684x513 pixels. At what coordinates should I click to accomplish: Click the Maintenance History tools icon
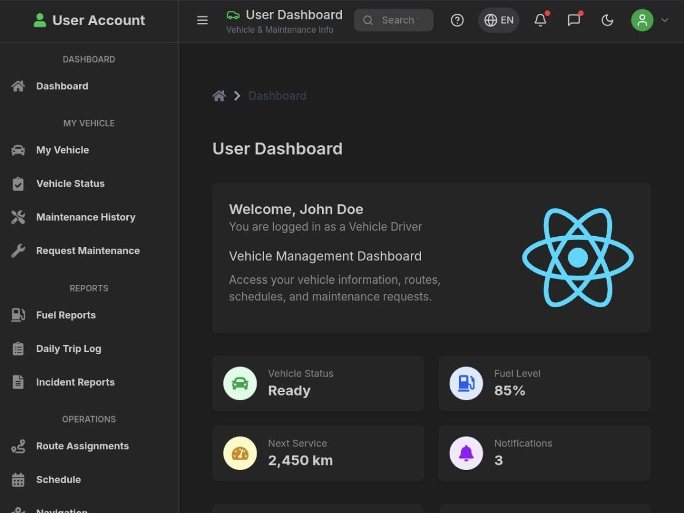point(18,217)
